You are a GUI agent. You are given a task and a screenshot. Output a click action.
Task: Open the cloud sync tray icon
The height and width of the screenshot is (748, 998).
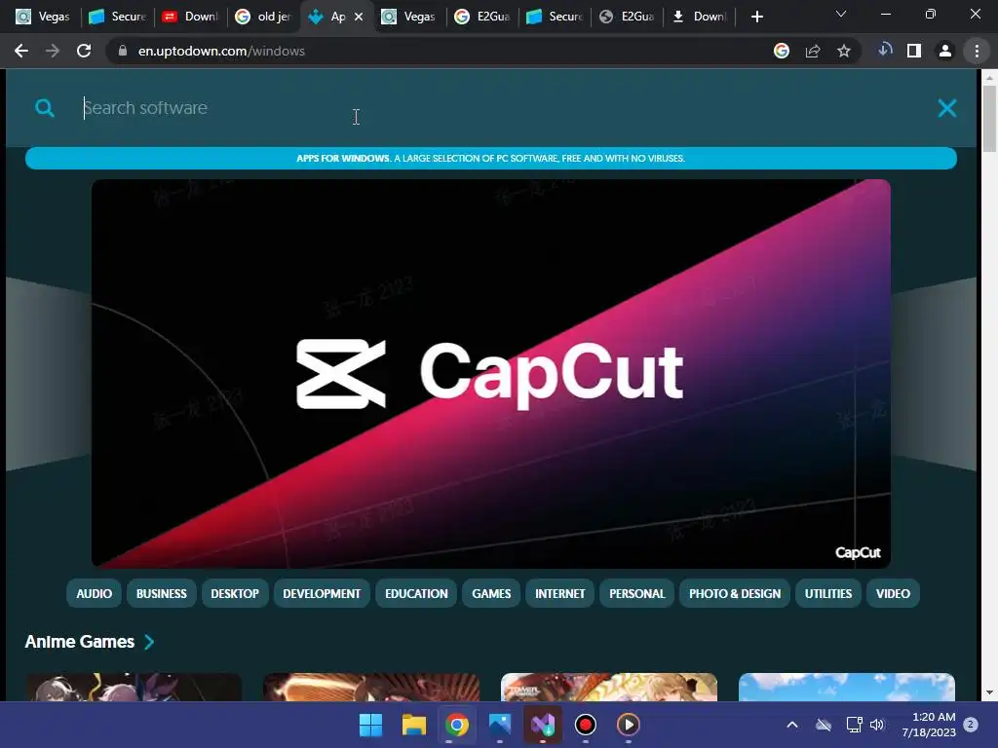pos(824,725)
